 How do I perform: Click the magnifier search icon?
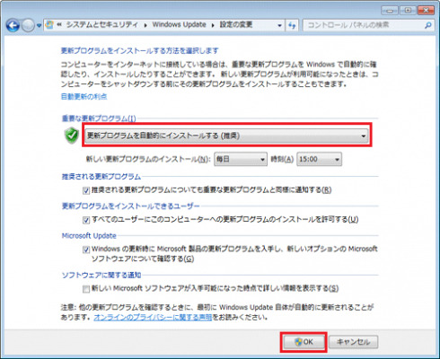428,25
